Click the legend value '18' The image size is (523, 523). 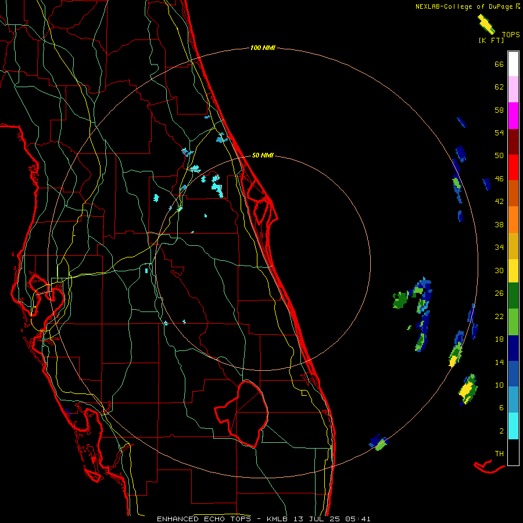click(x=499, y=339)
